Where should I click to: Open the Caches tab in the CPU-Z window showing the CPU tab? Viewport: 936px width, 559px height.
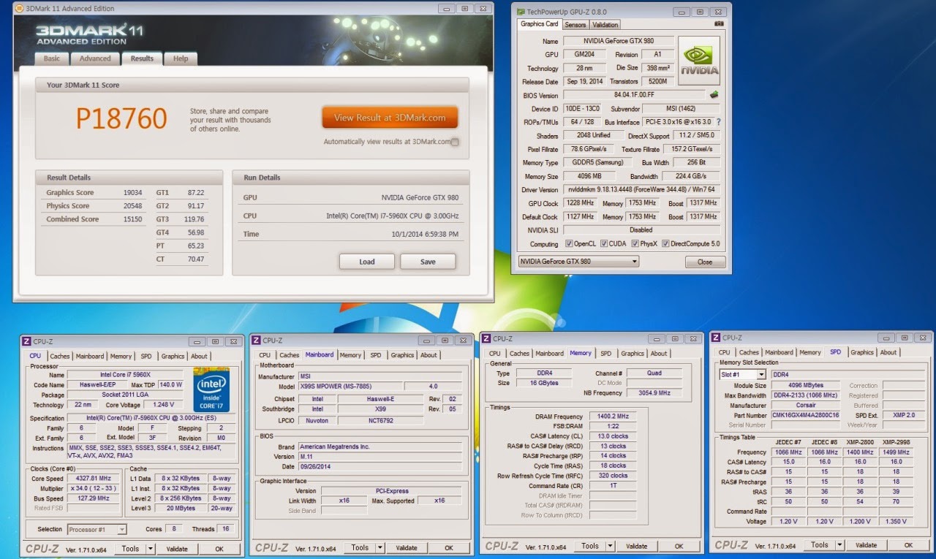[x=60, y=357]
